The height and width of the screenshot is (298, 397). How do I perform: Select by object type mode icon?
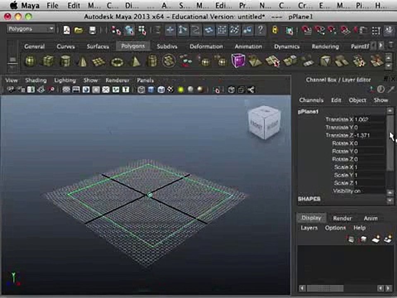pos(129,30)
